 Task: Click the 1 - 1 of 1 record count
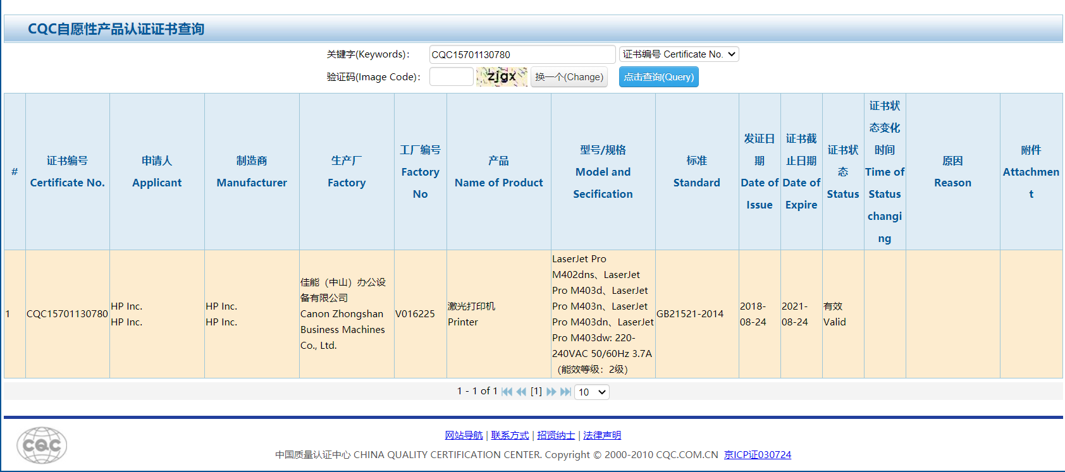[x=477, y=391]
